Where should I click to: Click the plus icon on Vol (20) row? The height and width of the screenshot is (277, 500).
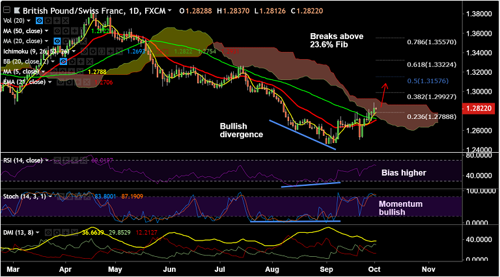point(57,21)
